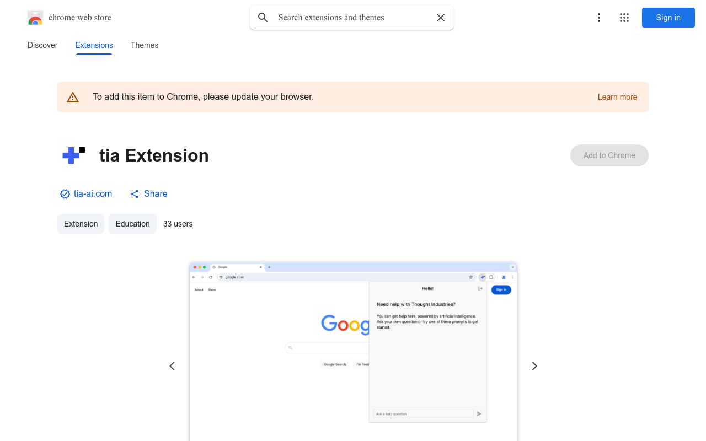
Task: Click the tia Extension logo
Action: click(x=73, y=155)
